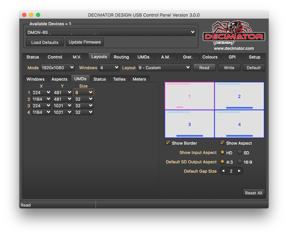Open the Grat. tab
The width and height of the screenshot is (288, 236).
(x=188, y=57)
